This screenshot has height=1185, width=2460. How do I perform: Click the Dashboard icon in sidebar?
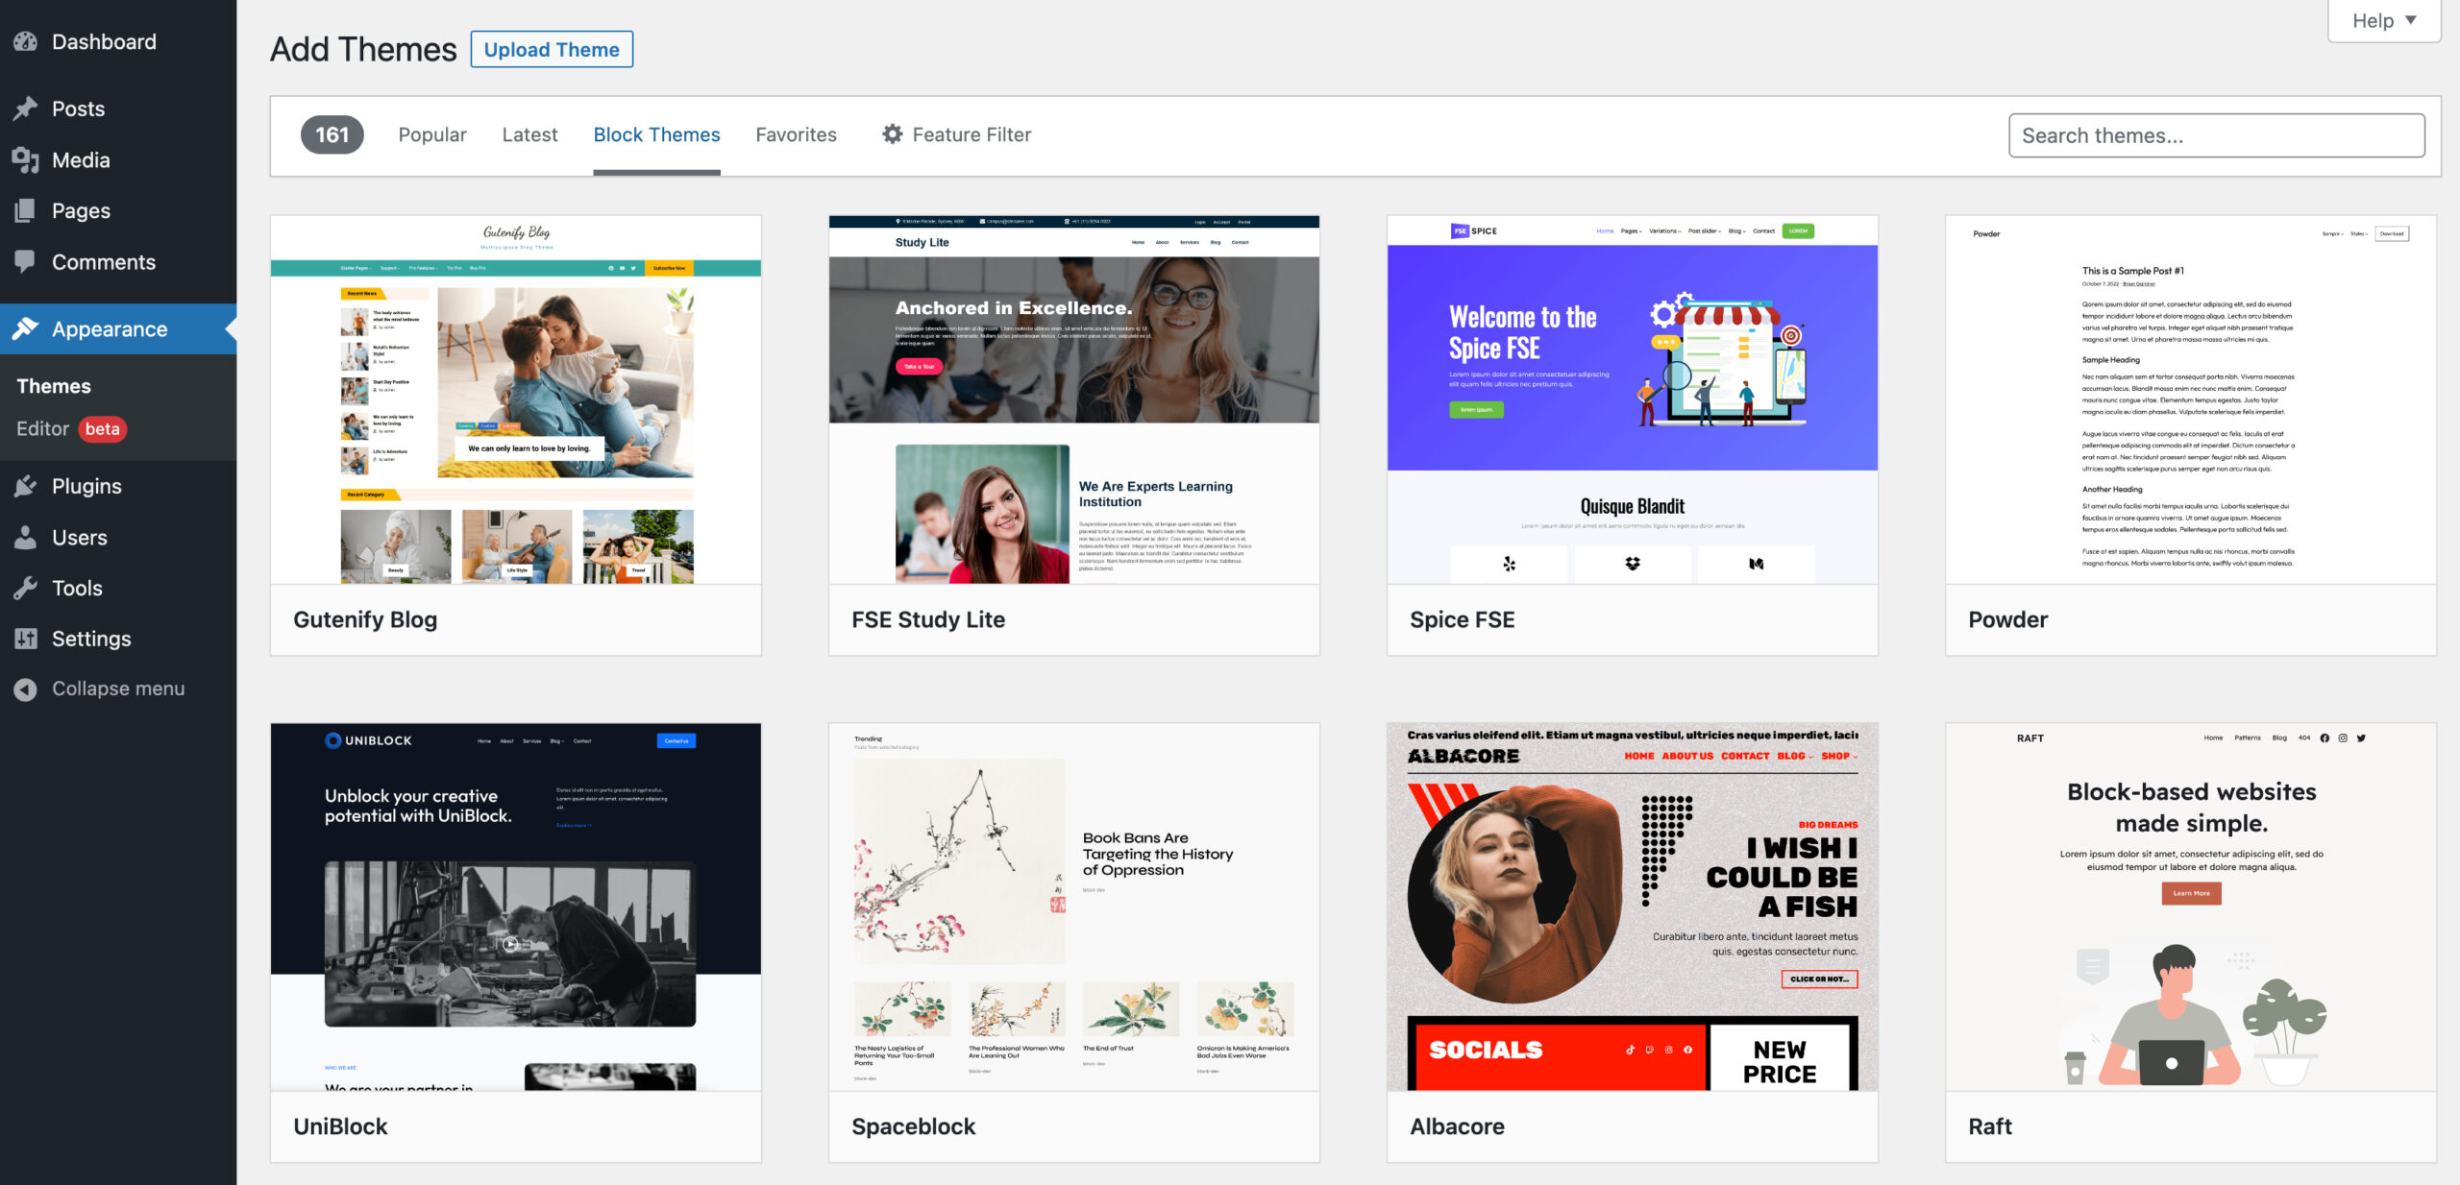(x=27, y=40)
